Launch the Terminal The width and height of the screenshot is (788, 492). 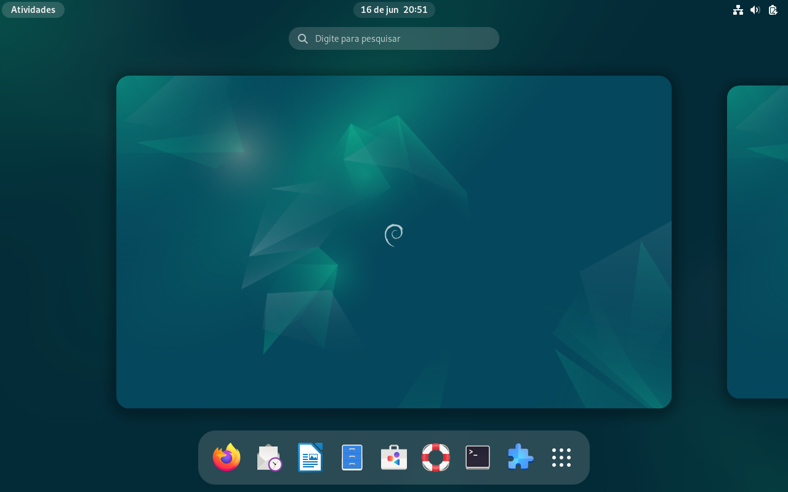pos(478,458)
